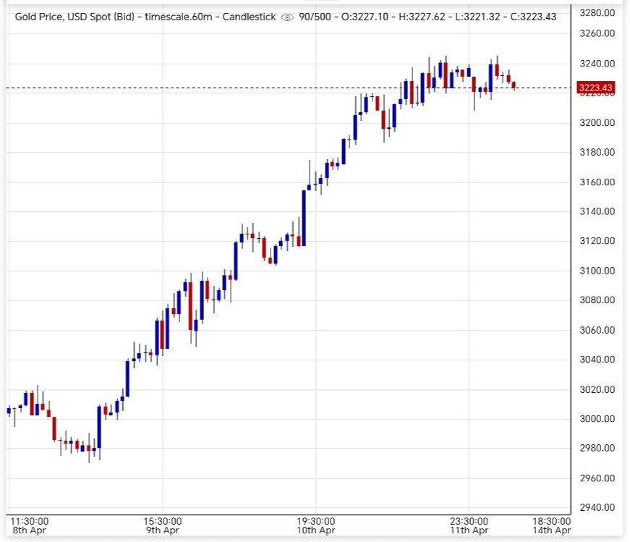This screenshot has width=630, height=542.
Task: Click the 9th Apr 15:30:00 time marker
Action: pos(162,525)
